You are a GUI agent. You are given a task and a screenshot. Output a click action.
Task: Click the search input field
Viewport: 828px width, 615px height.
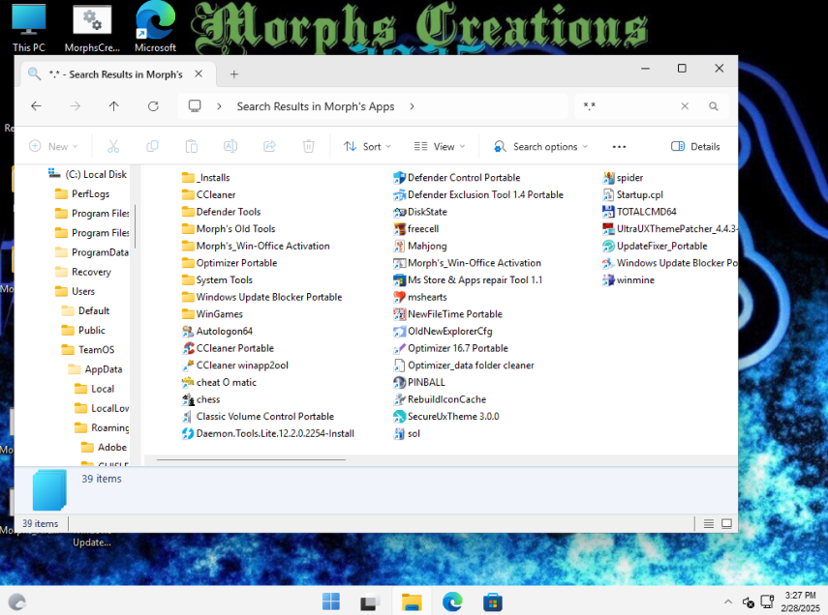click(629, 106)
